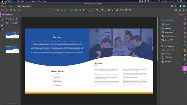
Task: Close the Print Production toolbar
Action: click(x=181, y=15)
